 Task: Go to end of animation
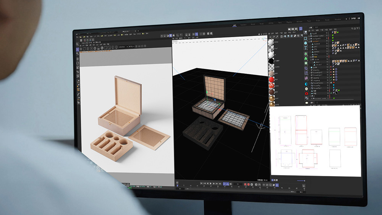[220, 184]
